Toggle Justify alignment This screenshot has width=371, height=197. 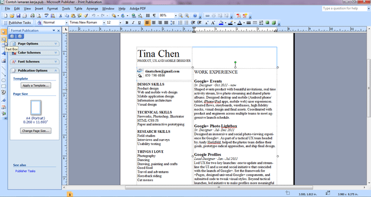166,23
